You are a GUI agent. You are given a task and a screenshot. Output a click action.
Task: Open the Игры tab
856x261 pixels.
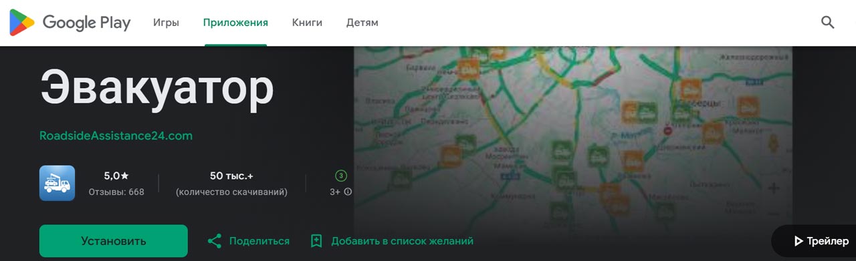coord(166,23)
